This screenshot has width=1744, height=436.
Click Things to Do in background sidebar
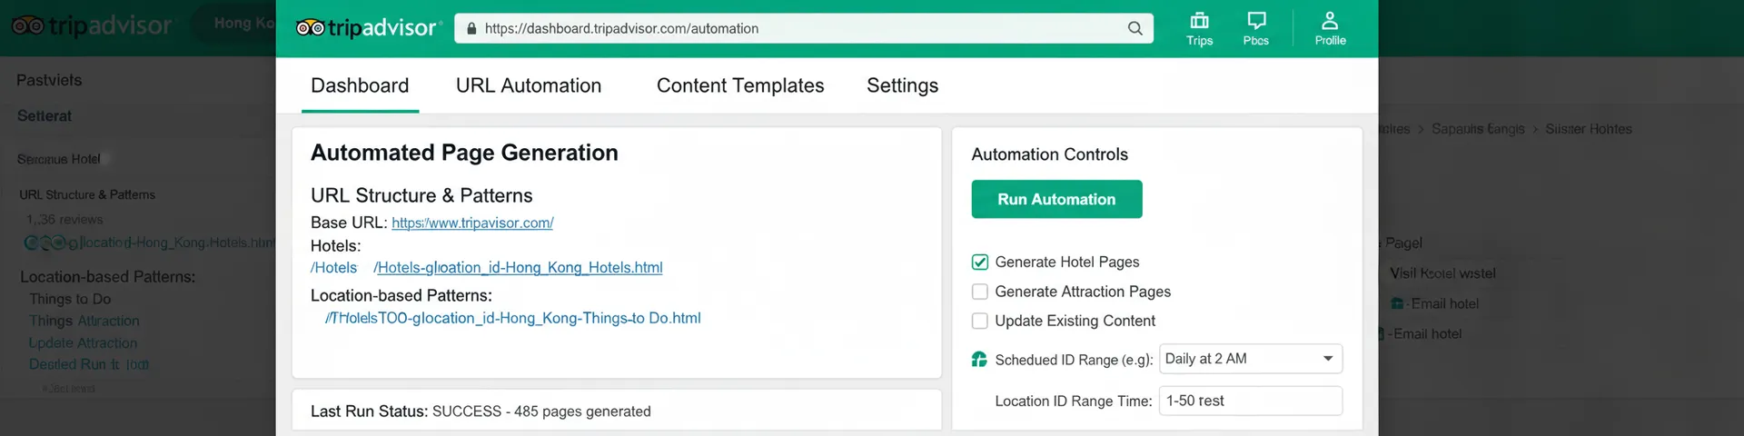coord(70,299)
